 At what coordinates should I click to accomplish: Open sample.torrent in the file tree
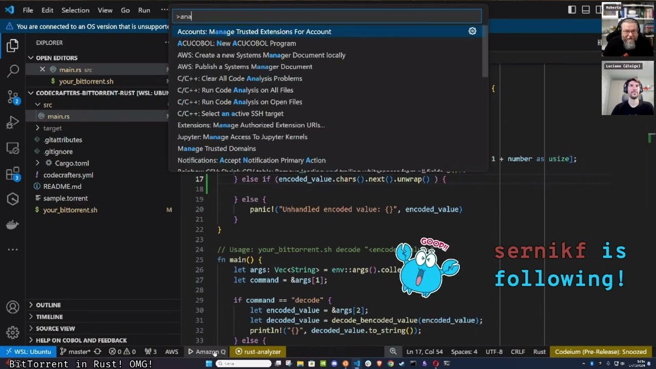click(66, 198)
